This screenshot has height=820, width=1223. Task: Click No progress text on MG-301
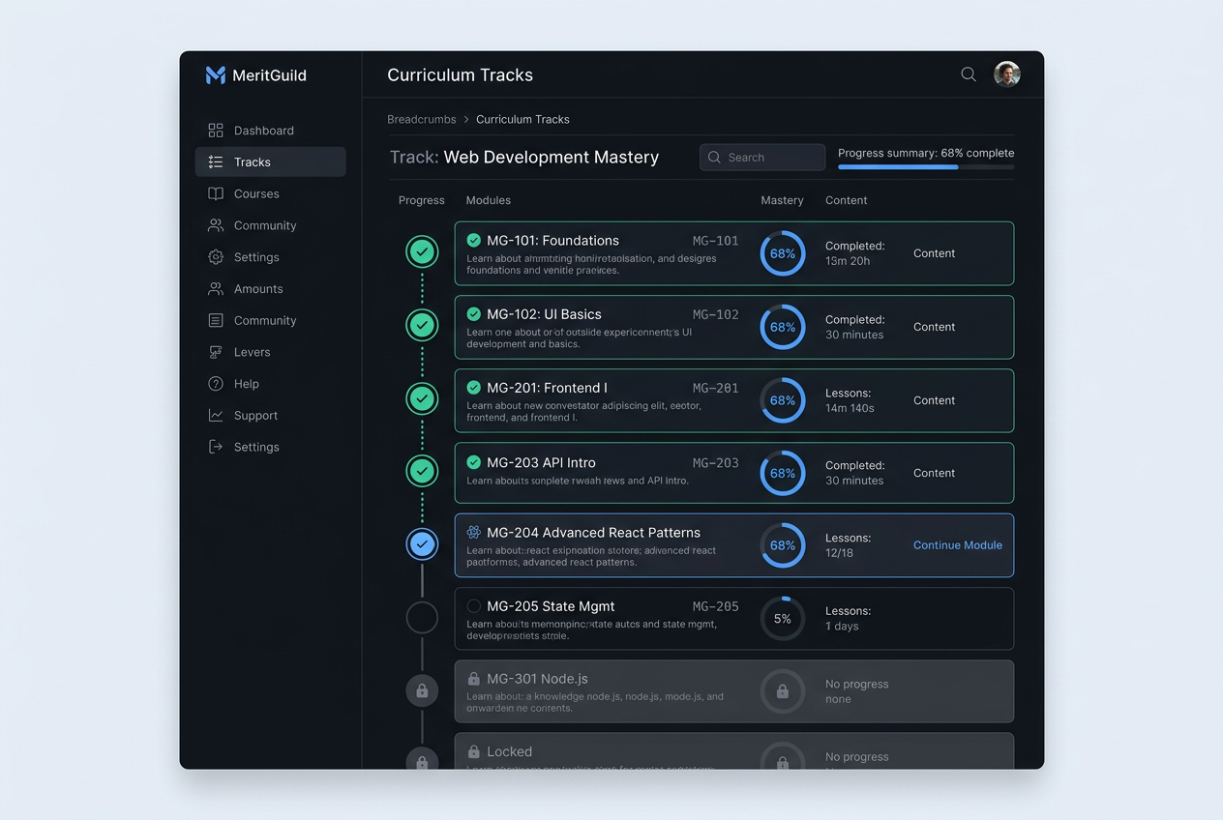coord(857,684)
